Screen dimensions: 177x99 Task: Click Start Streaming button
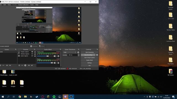point(89,52)
